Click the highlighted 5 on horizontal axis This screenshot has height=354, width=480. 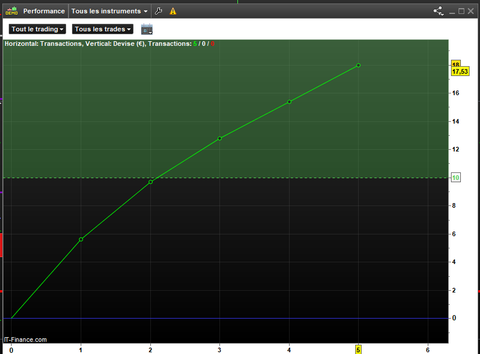click(358, 350)
